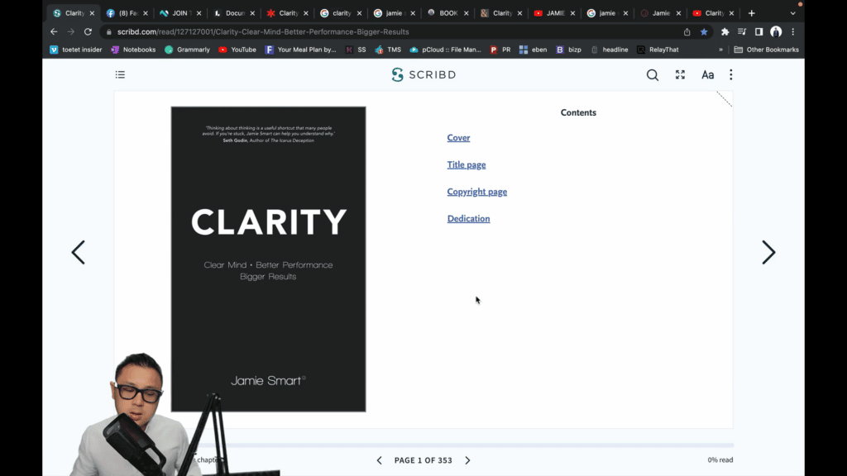Click the Scribd logo
Screen dimensions: 847x476
[423, 74]
